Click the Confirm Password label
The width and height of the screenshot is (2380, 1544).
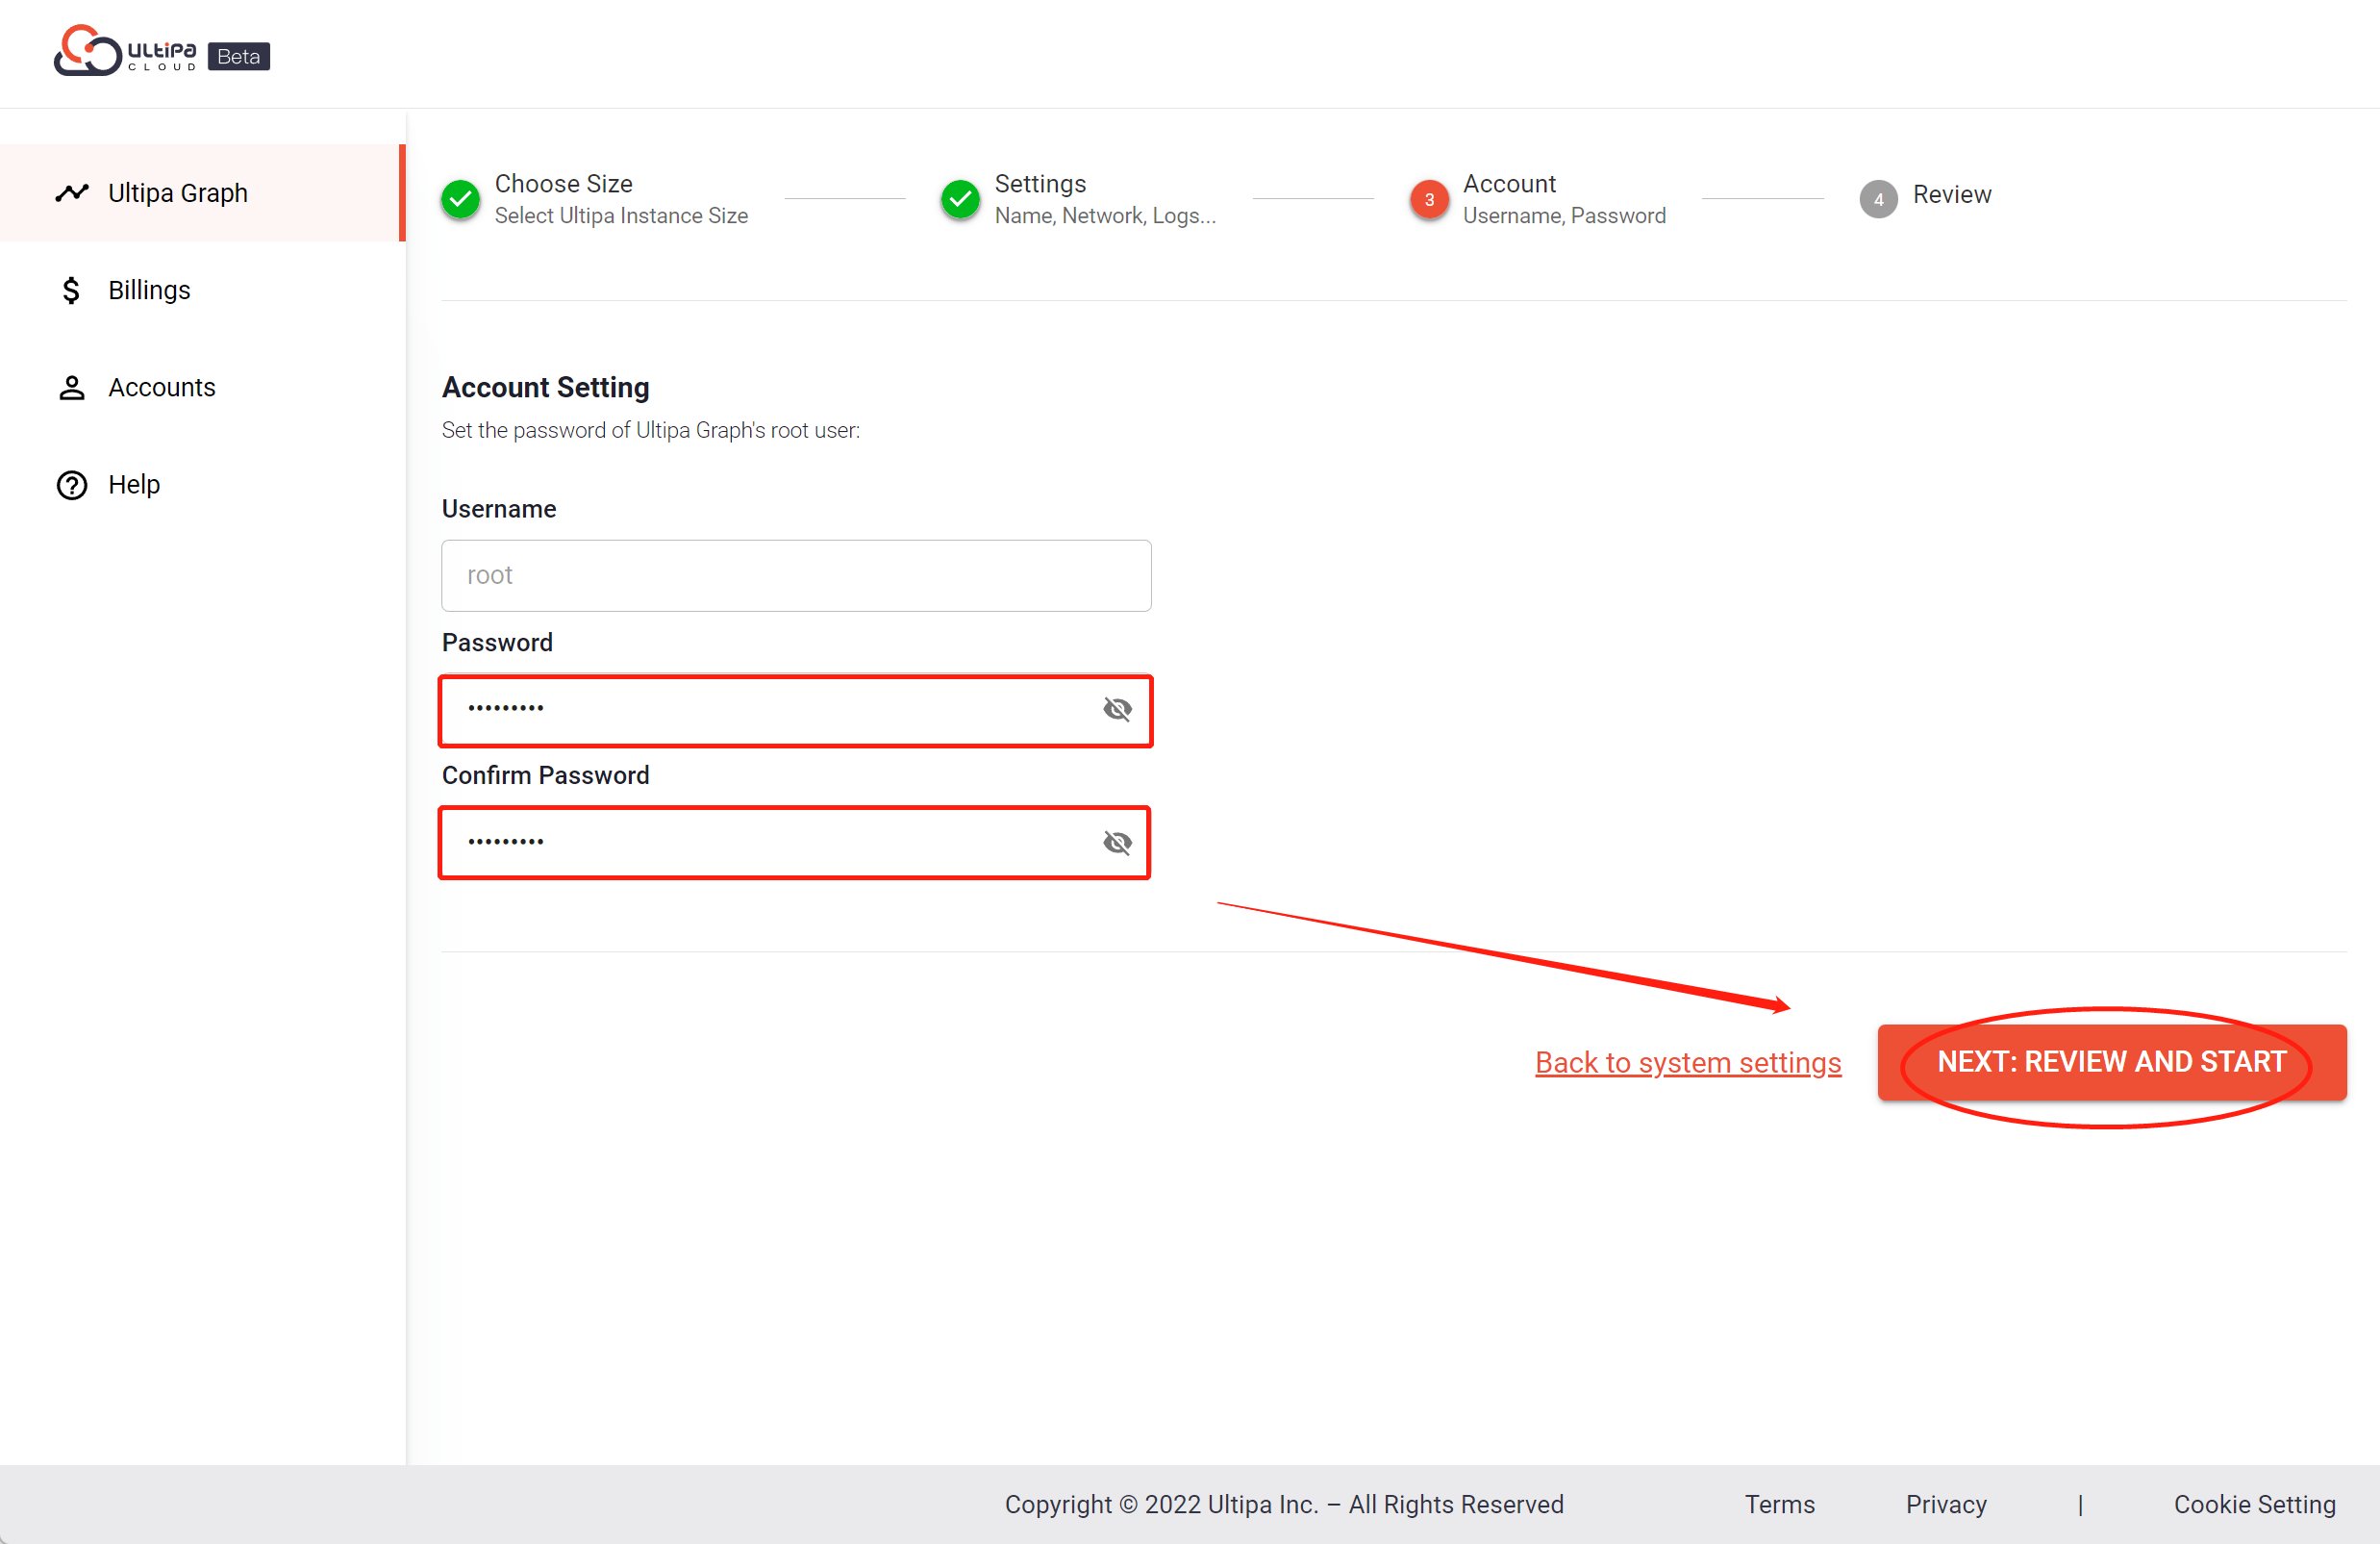(x=546, y=775)
